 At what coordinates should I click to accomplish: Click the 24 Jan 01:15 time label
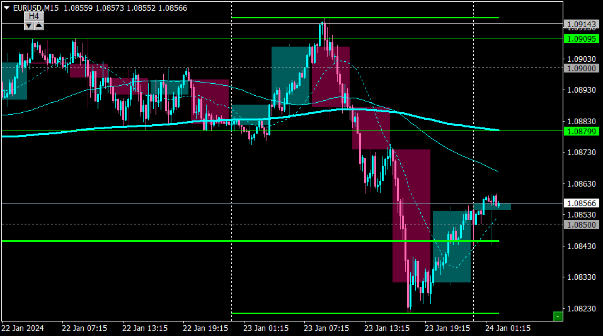[x=508, y=328]
